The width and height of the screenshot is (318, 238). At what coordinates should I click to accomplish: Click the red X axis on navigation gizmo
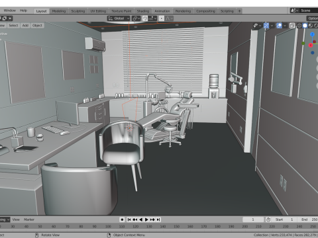point(311,45)
